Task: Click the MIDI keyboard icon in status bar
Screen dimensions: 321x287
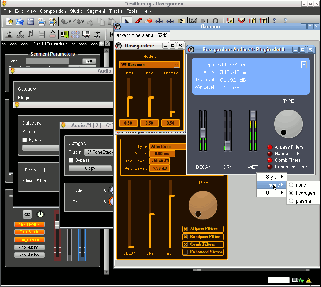Action: [294, 280]
